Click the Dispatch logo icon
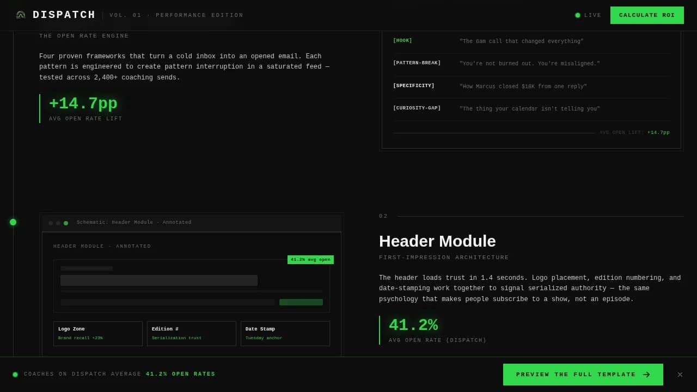The width and height of the screenshot is (697, 392). 21,15
